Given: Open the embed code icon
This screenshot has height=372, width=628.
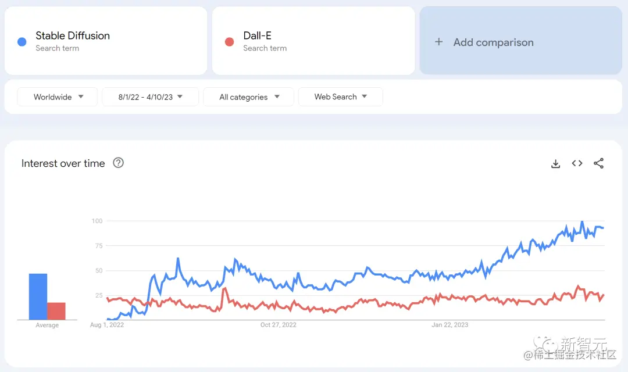Looking at the screenshot, I should click(x=577, y=163).
